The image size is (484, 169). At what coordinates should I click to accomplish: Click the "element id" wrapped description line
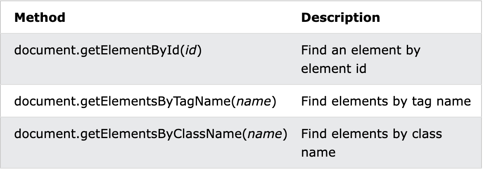[x=334, y=68]
